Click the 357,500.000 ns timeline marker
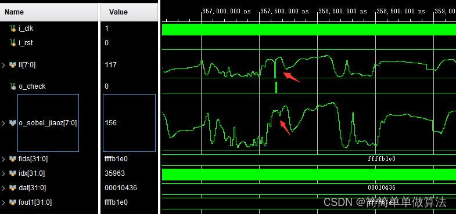Viewport: 456px width, 214px height. (x=285, y=12)
